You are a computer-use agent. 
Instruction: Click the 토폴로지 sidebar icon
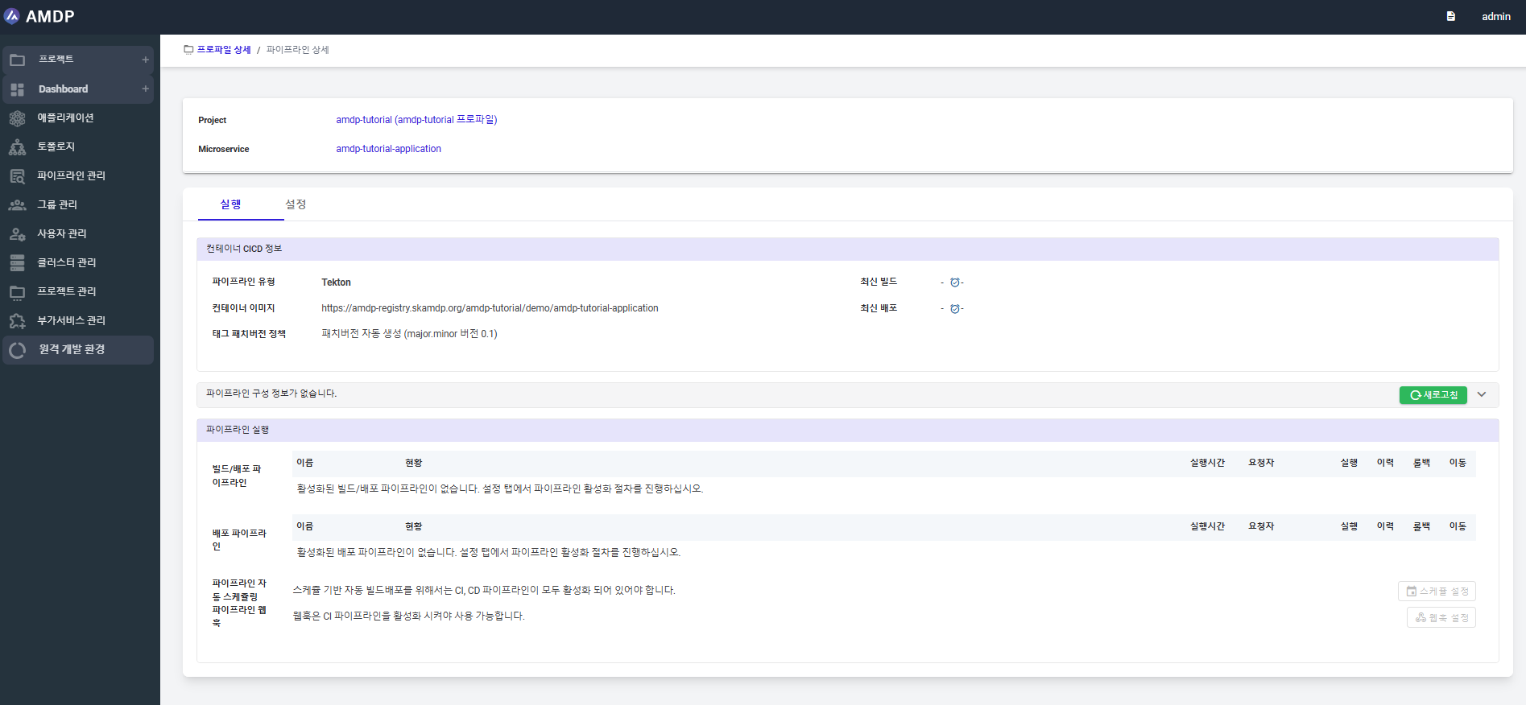[17, 146]
